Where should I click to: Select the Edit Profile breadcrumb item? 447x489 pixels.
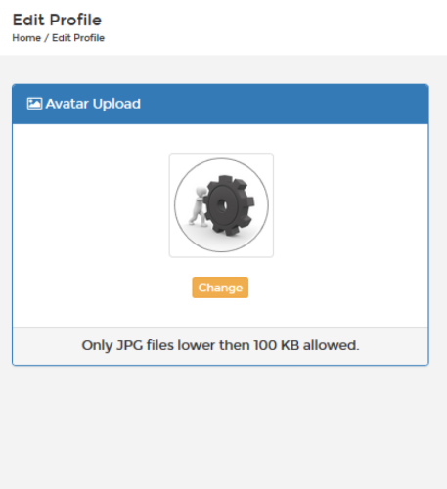[x=78, y=38]
